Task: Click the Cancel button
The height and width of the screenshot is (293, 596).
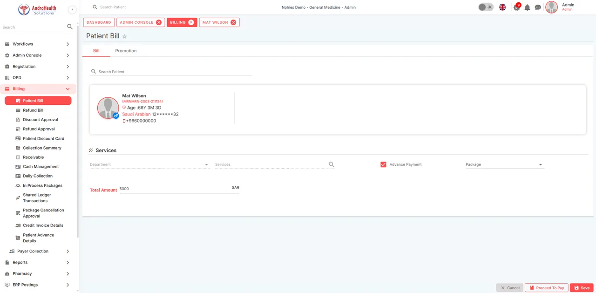Action: (510, 288)
